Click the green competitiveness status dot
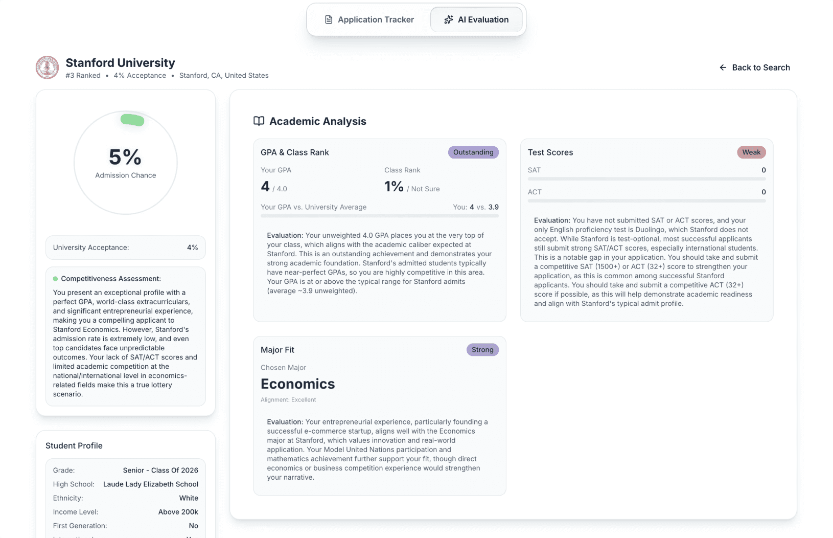 pyautogui.click(x=55, y=279)
